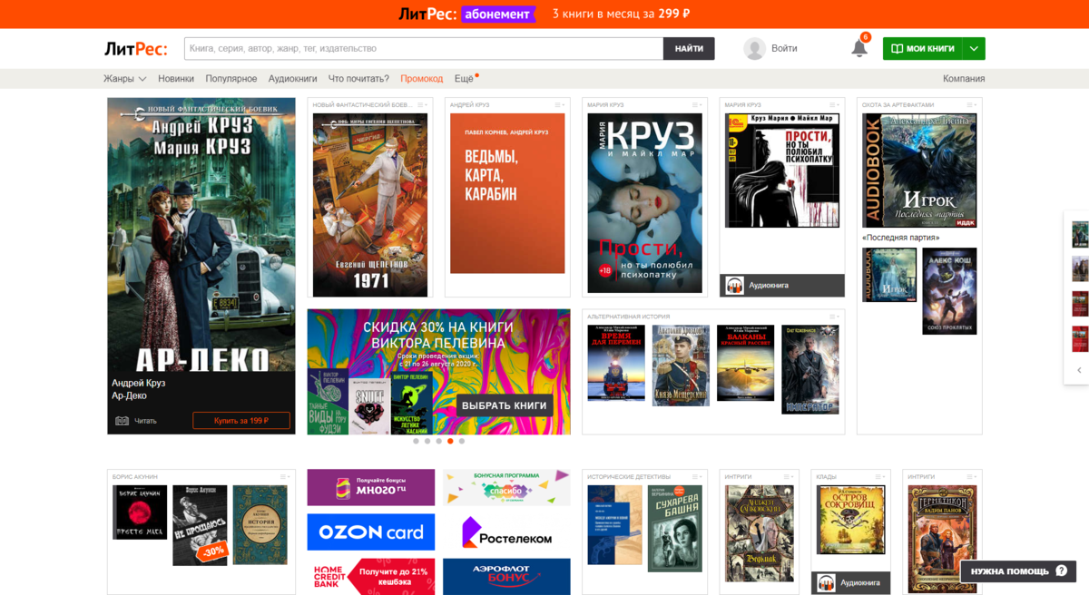
Task: Open the Время для перемен book cover
Action: click(x=616, y=363)
